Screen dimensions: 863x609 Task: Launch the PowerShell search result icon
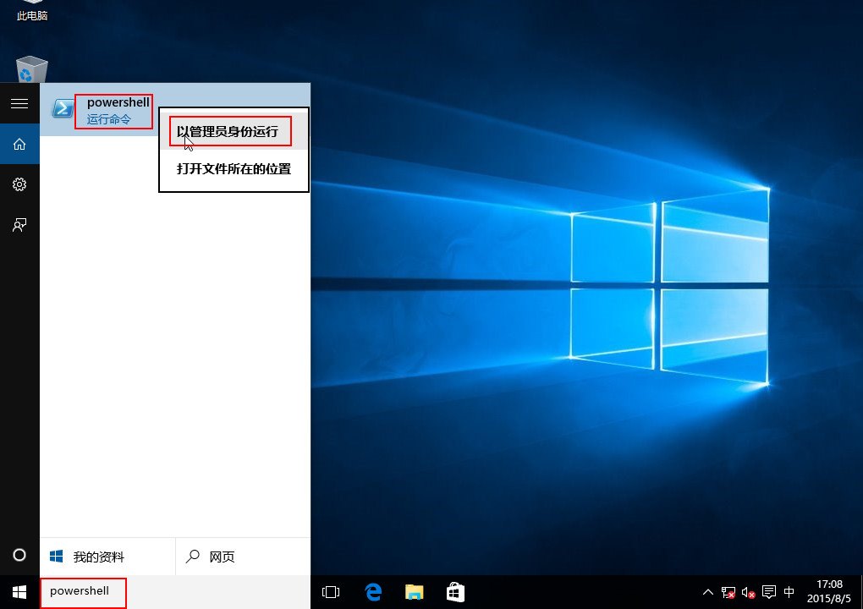coord(63,108)
